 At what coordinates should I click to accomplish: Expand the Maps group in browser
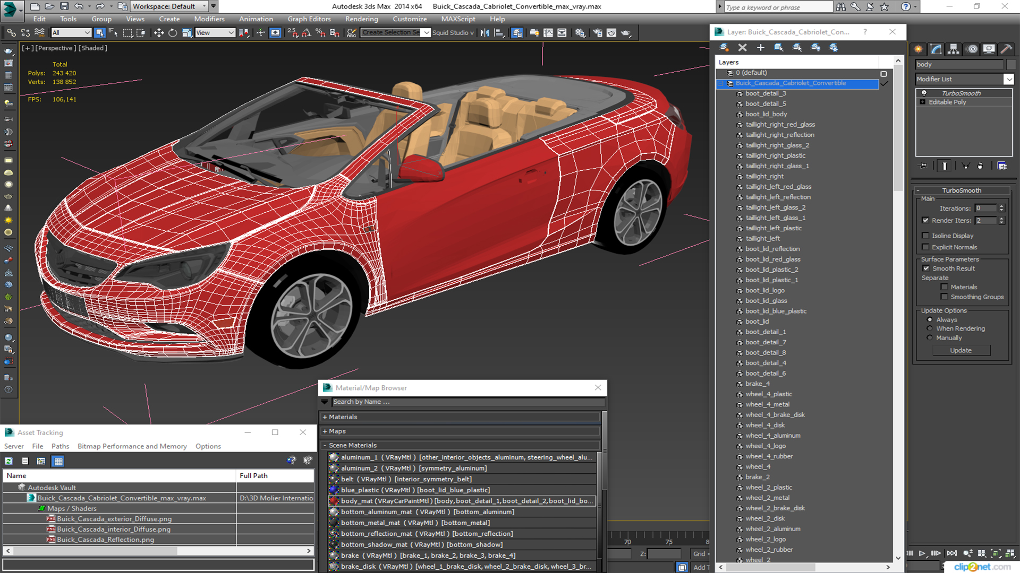pos(325,431)
